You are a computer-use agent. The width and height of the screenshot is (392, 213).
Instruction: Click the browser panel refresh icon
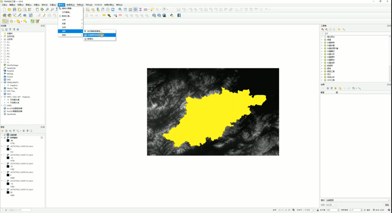click(x=6, y=30)
